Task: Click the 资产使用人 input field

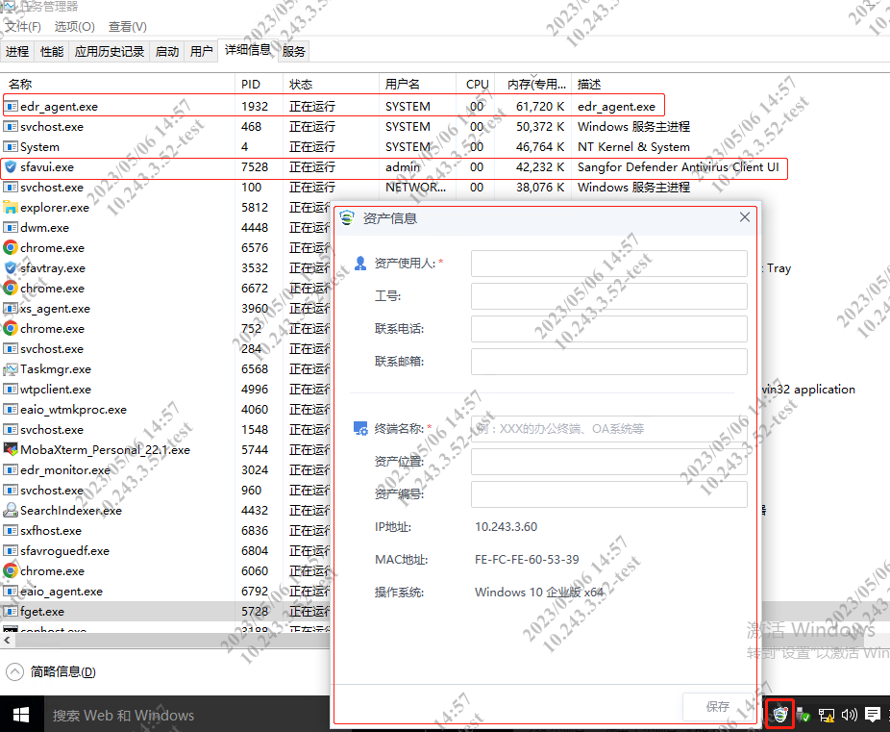Action: point(608,264)
